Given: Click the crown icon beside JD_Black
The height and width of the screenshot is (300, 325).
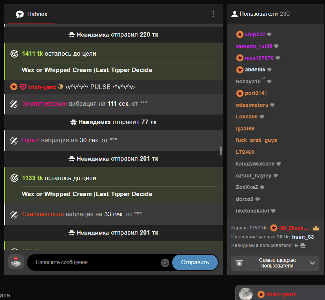Looking at the screenshot, I should point(316,228).
